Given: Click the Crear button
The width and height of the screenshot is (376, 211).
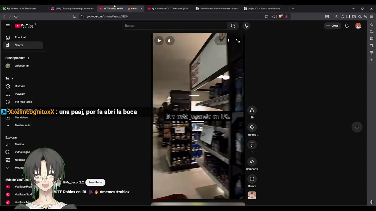Looking at the screenshot, I should [332, 26].
